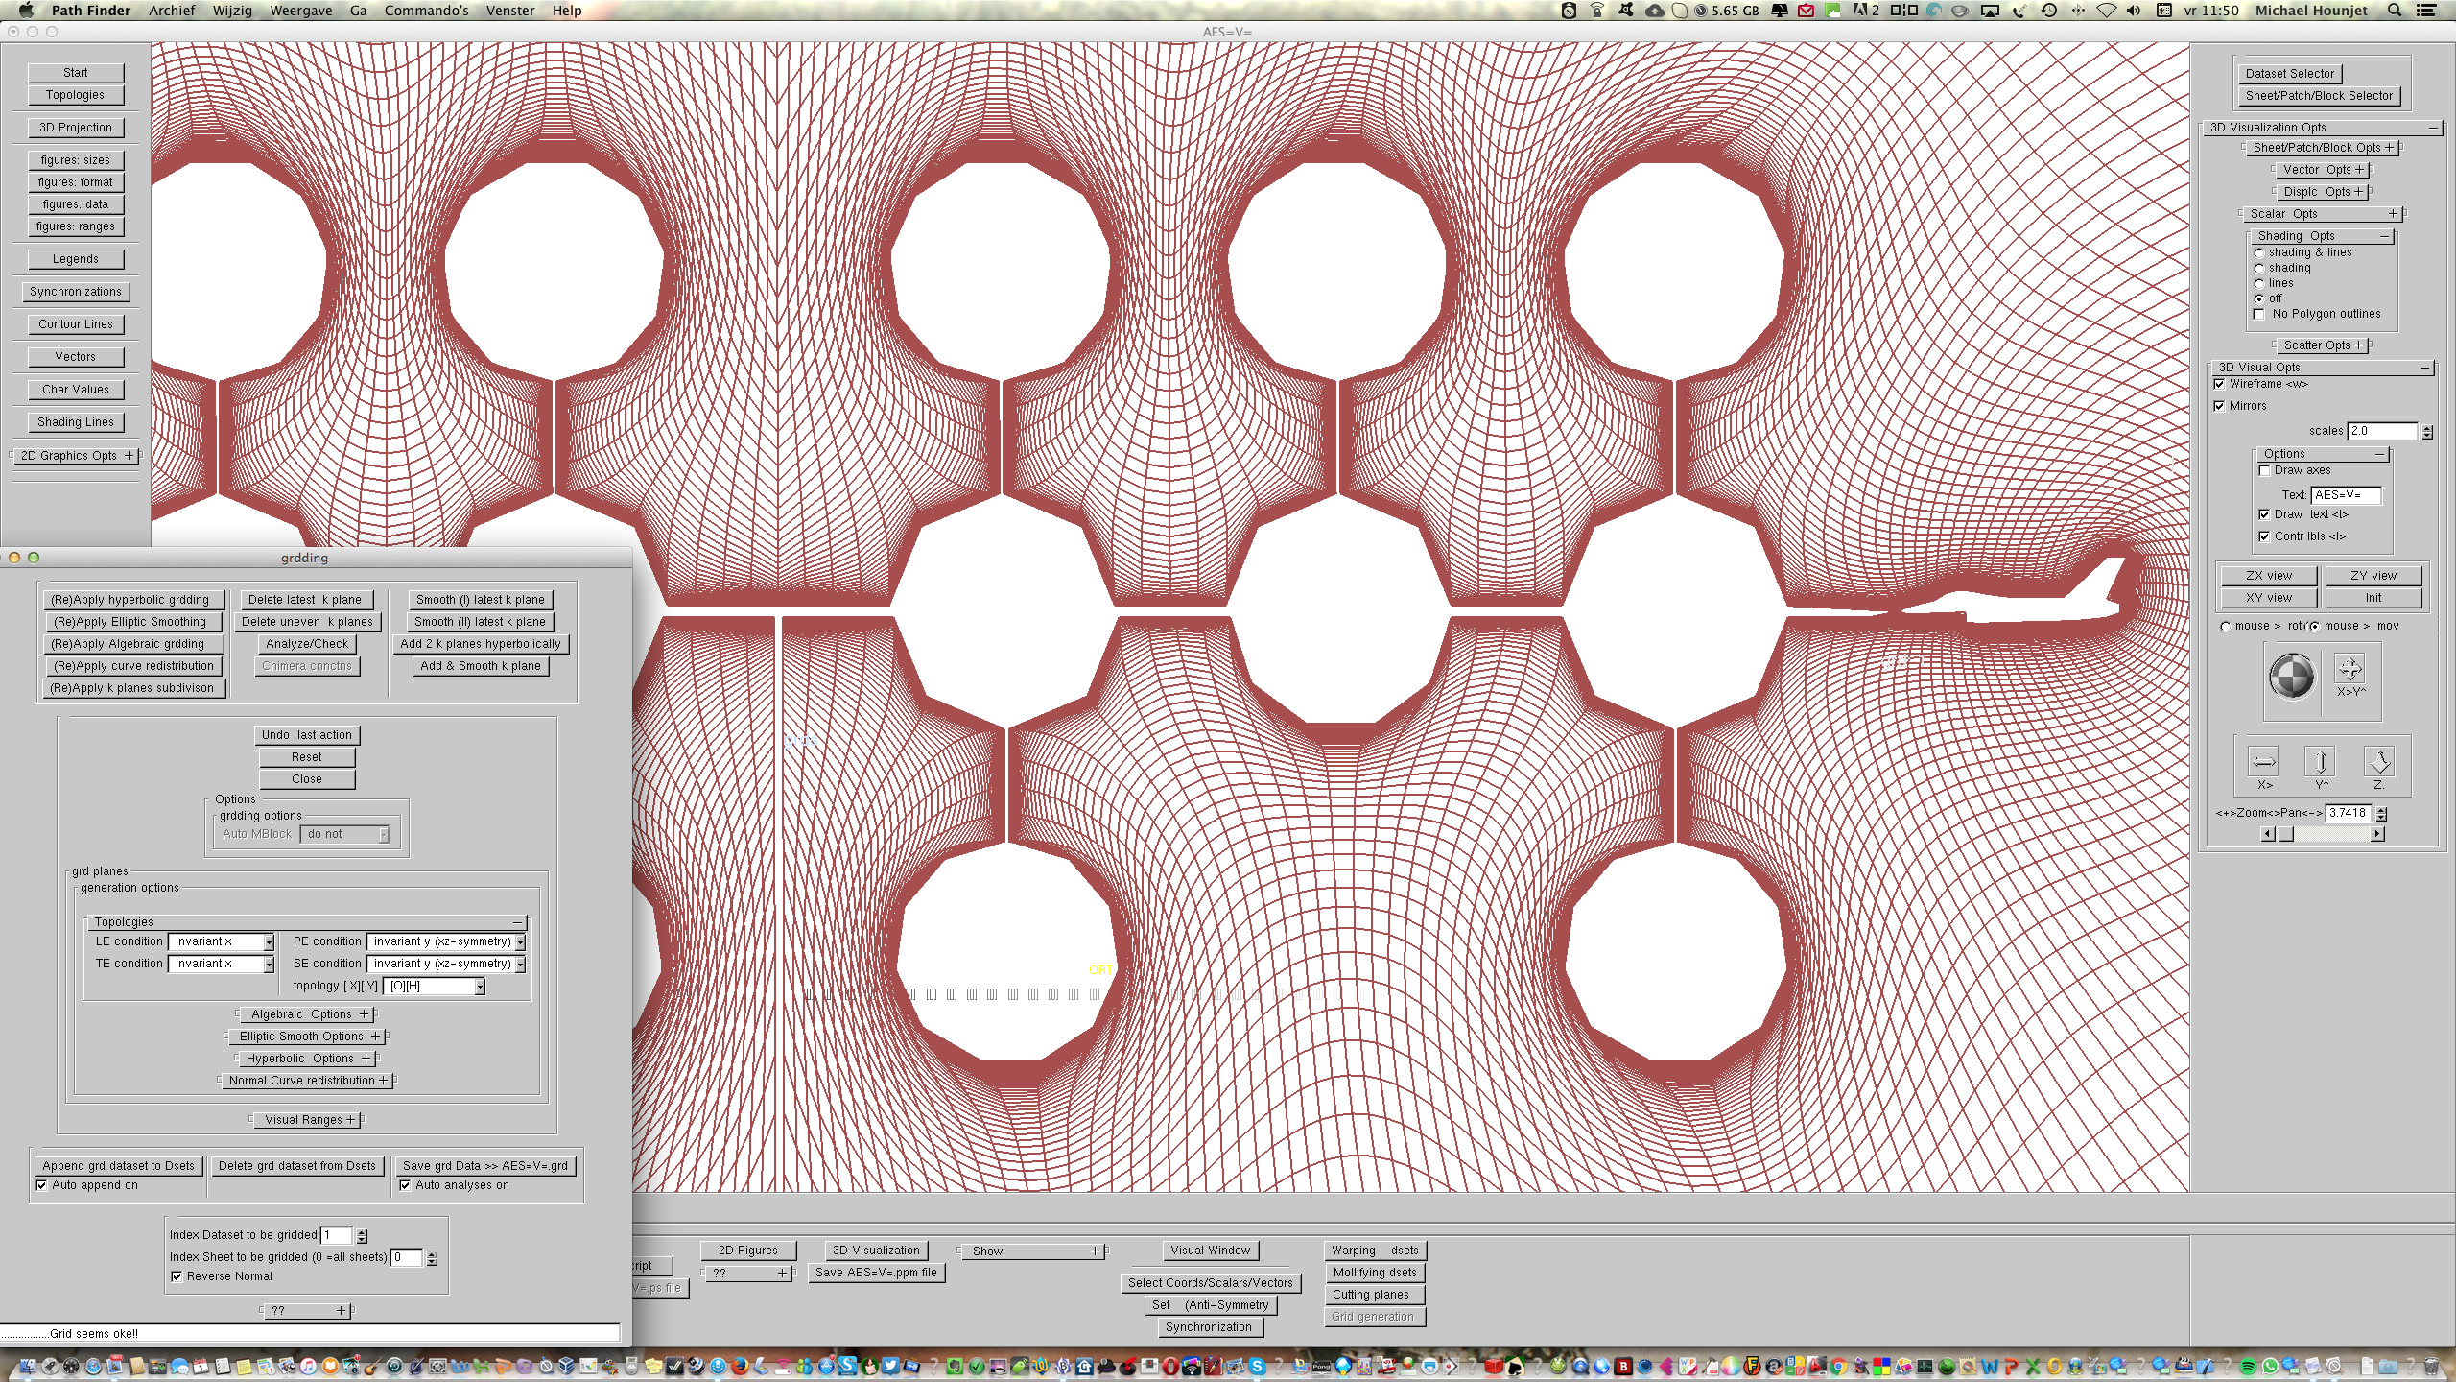Image resolution: width=2456 pixels, height=1382 pixels.
Task: Open Skype from the Dock
Action: (1257, 1366)
